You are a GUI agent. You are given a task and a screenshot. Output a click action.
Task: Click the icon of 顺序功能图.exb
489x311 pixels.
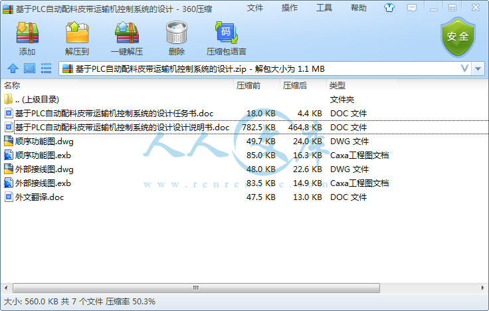click(9, 155)
